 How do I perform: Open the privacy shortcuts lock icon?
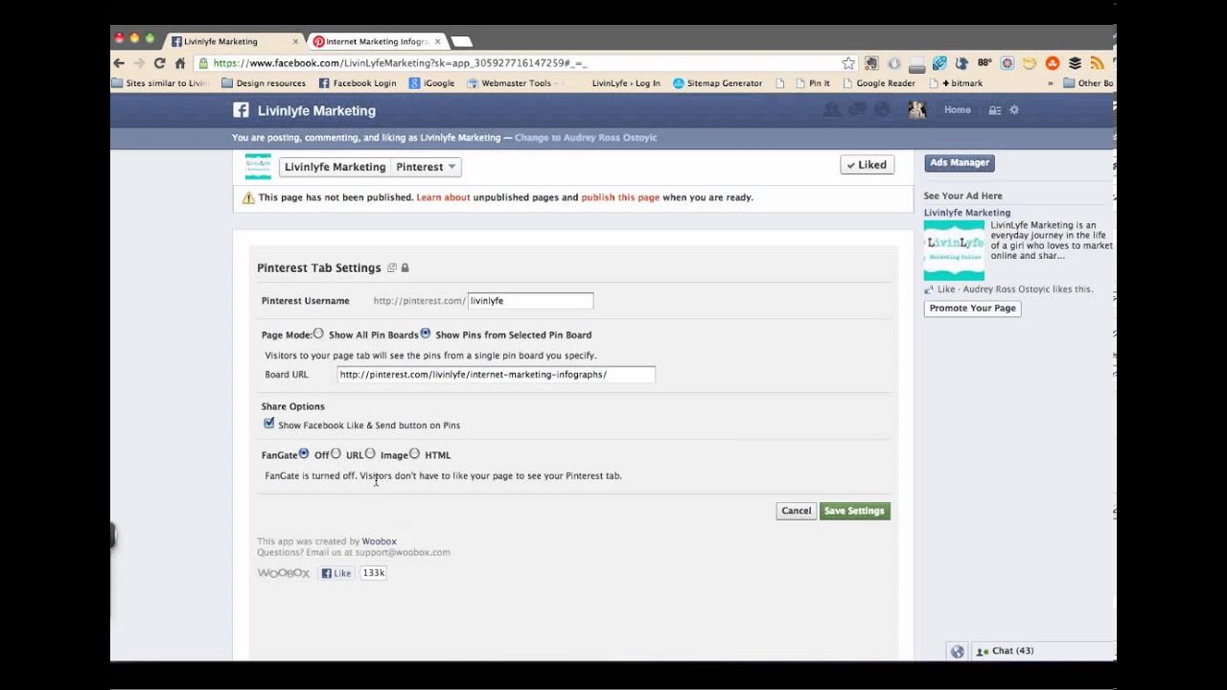point(995,110)
